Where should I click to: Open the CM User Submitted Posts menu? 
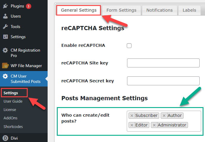[24, 79]
